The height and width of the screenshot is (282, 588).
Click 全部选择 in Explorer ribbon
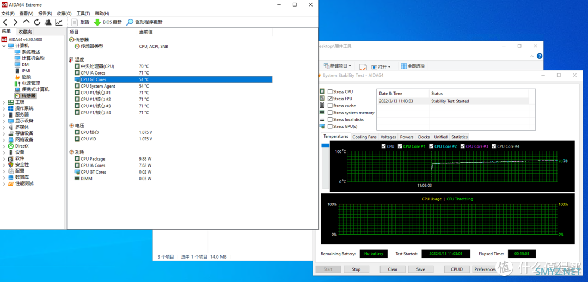(413, 66)
